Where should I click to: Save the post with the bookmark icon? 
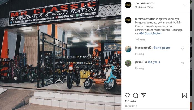pos(184,95)
